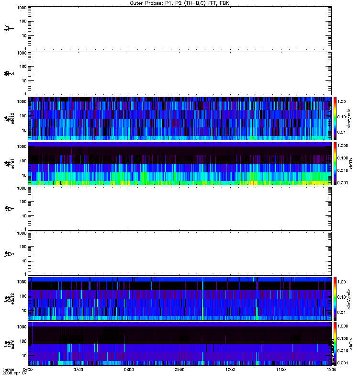Click inside the empty thb fff 2 panel
The image size is (359, 383).
(179, 73)
